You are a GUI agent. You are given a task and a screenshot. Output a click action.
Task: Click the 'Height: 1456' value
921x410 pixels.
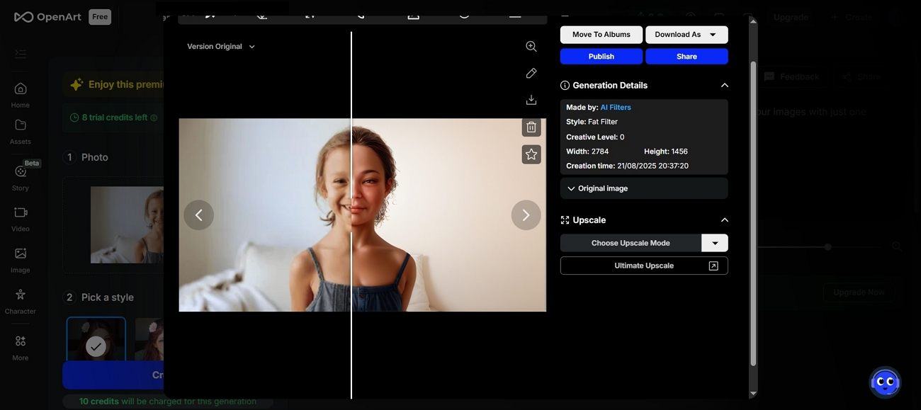point(666,152)
